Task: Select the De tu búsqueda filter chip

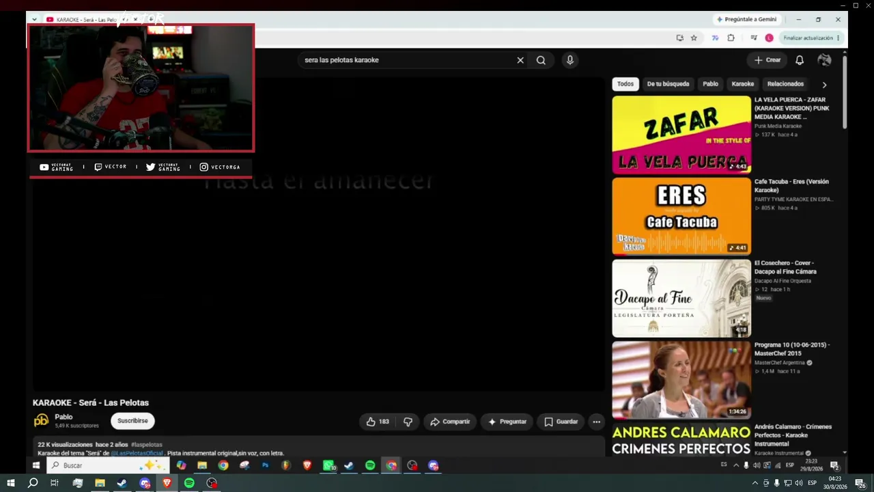Action: [668, 84]
